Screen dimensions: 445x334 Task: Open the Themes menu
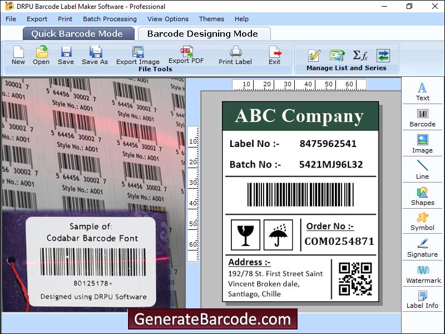click(211, 19)
